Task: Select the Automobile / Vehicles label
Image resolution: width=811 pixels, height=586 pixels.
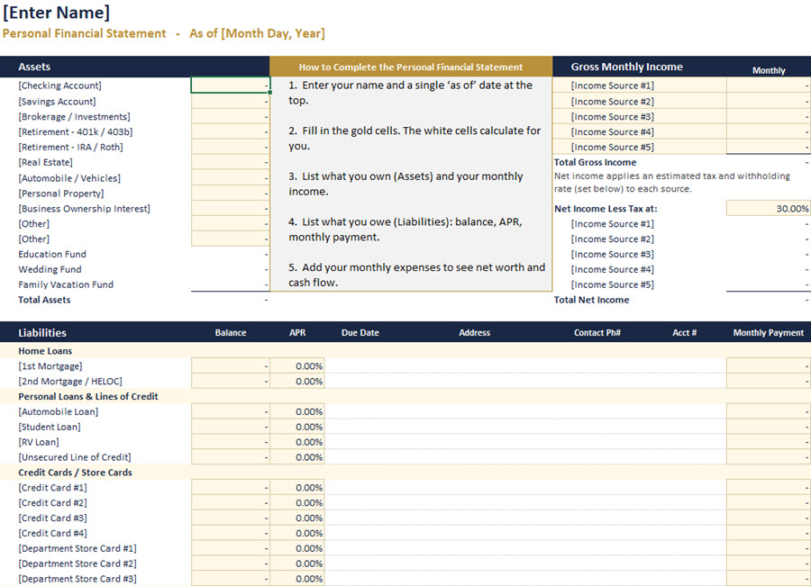Action: pos(69,177)
